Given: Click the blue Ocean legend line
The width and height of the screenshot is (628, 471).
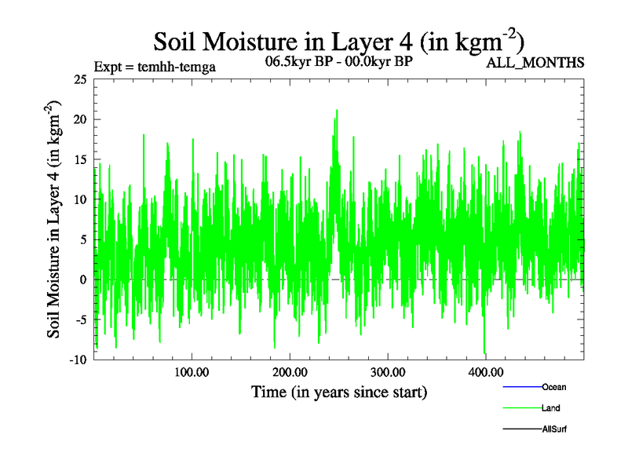Looking at the screenshot, I should 521,387.
